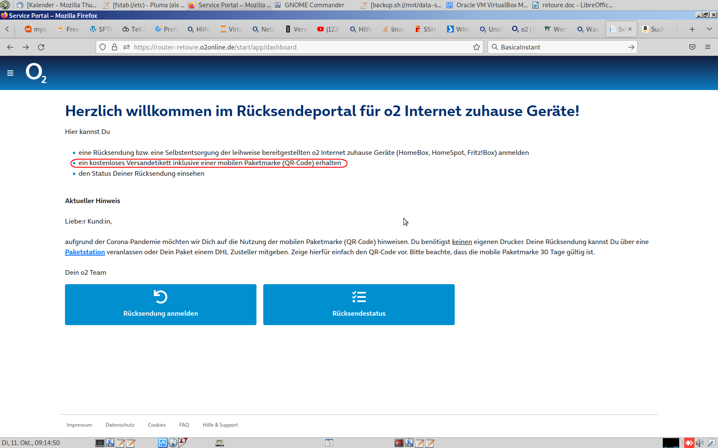This screenshot has width=718, height=448.
Task: Switch to the Was tab
Action: point(588,29)
